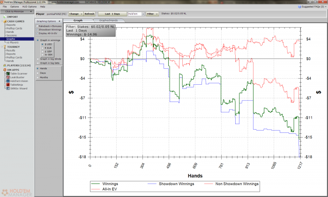Click the Hold'em Manager title bar icon

click(2, 2)
